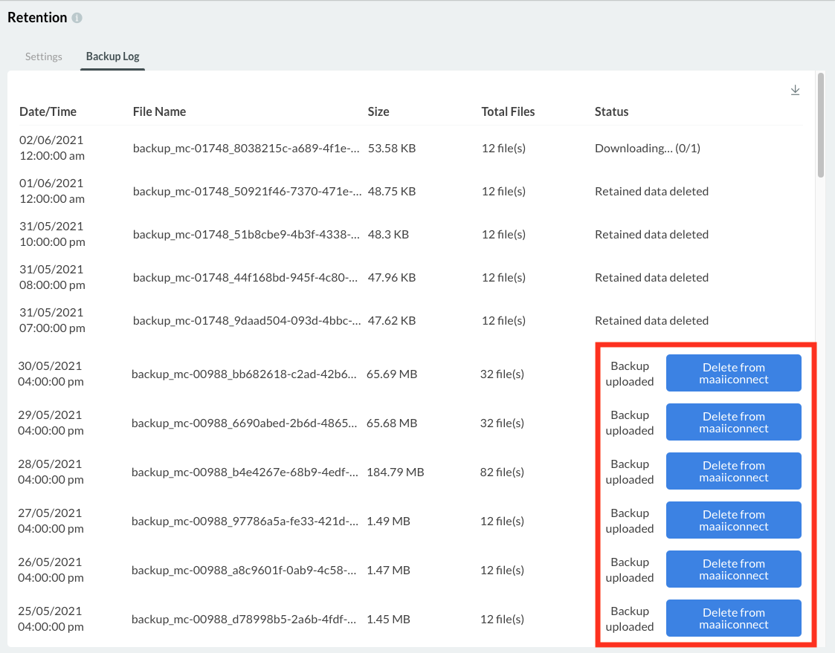The image size is (835, 653).
Task: Select file backup_mc-01748_8038215c-a689-4f1e
Action: click(246, 149)
